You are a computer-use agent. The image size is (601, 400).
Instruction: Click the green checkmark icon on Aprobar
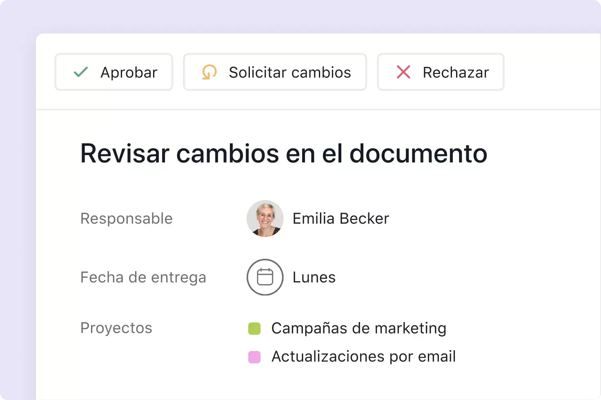coord(81,72)
